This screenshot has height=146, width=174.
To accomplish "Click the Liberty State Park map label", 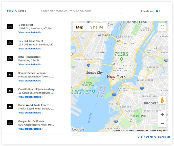I will [88, 84].
